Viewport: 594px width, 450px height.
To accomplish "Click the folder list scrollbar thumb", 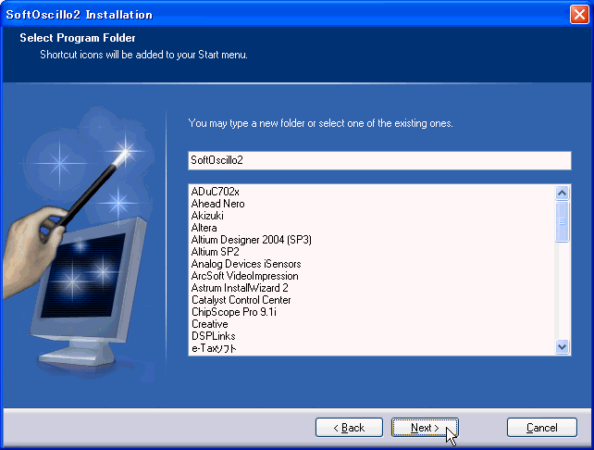I will point(563,221).
